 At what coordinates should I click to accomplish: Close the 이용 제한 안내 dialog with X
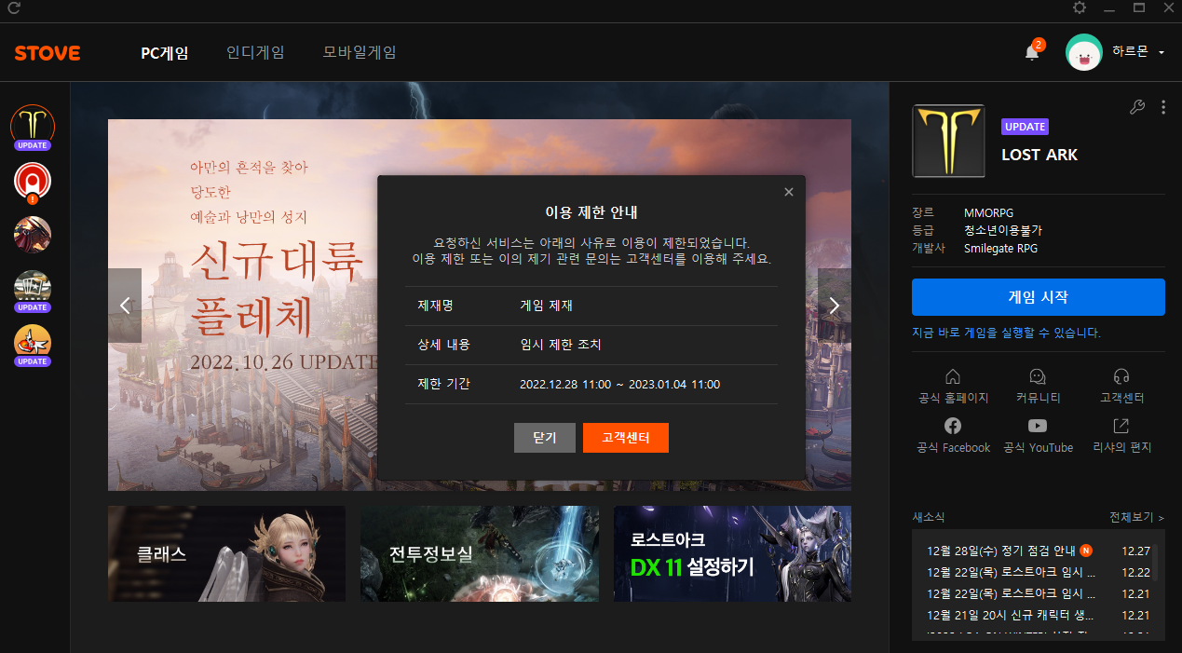click(x=789, y=192)
